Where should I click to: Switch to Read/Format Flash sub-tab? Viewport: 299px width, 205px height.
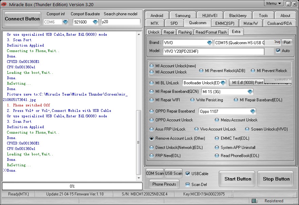point(211,32)
